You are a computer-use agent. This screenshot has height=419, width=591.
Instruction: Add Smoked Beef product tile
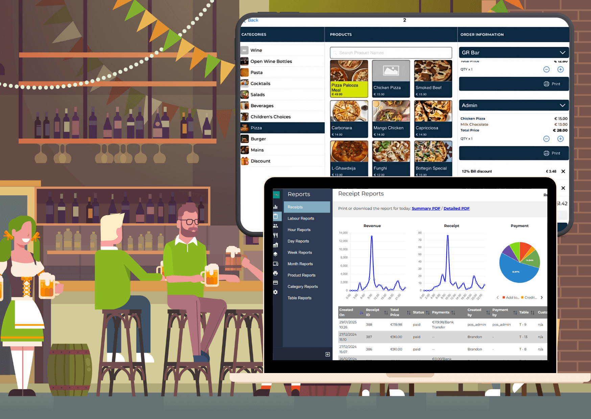click(433, 79)
